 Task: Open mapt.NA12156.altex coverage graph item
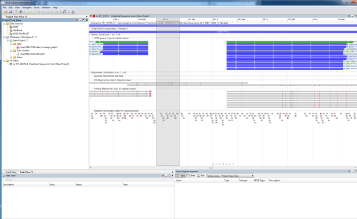coord(39,47)
